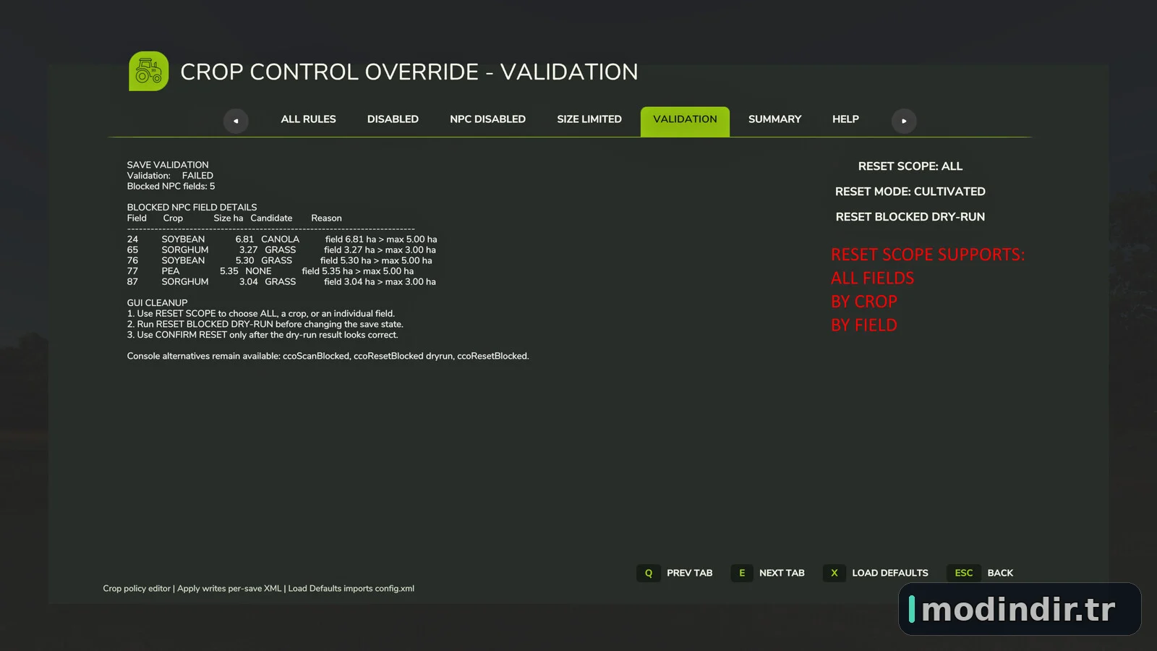Click step 3 'Use CONFIRM RESET' text
The width and height of the screenshot is (1157, 651).
click(x=262, y=335)
